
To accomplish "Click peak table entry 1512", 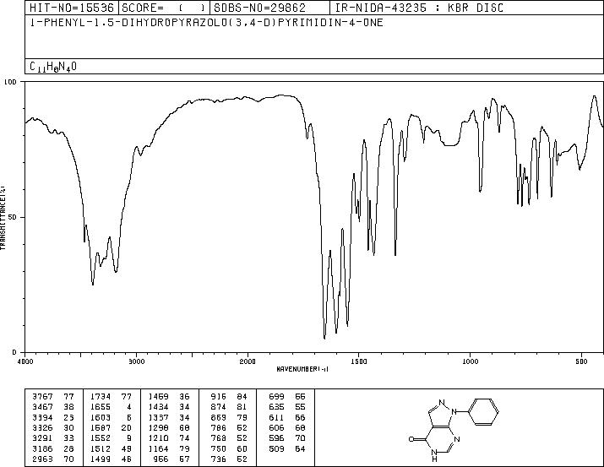I will pyautogui.click(x=101, y=448).
